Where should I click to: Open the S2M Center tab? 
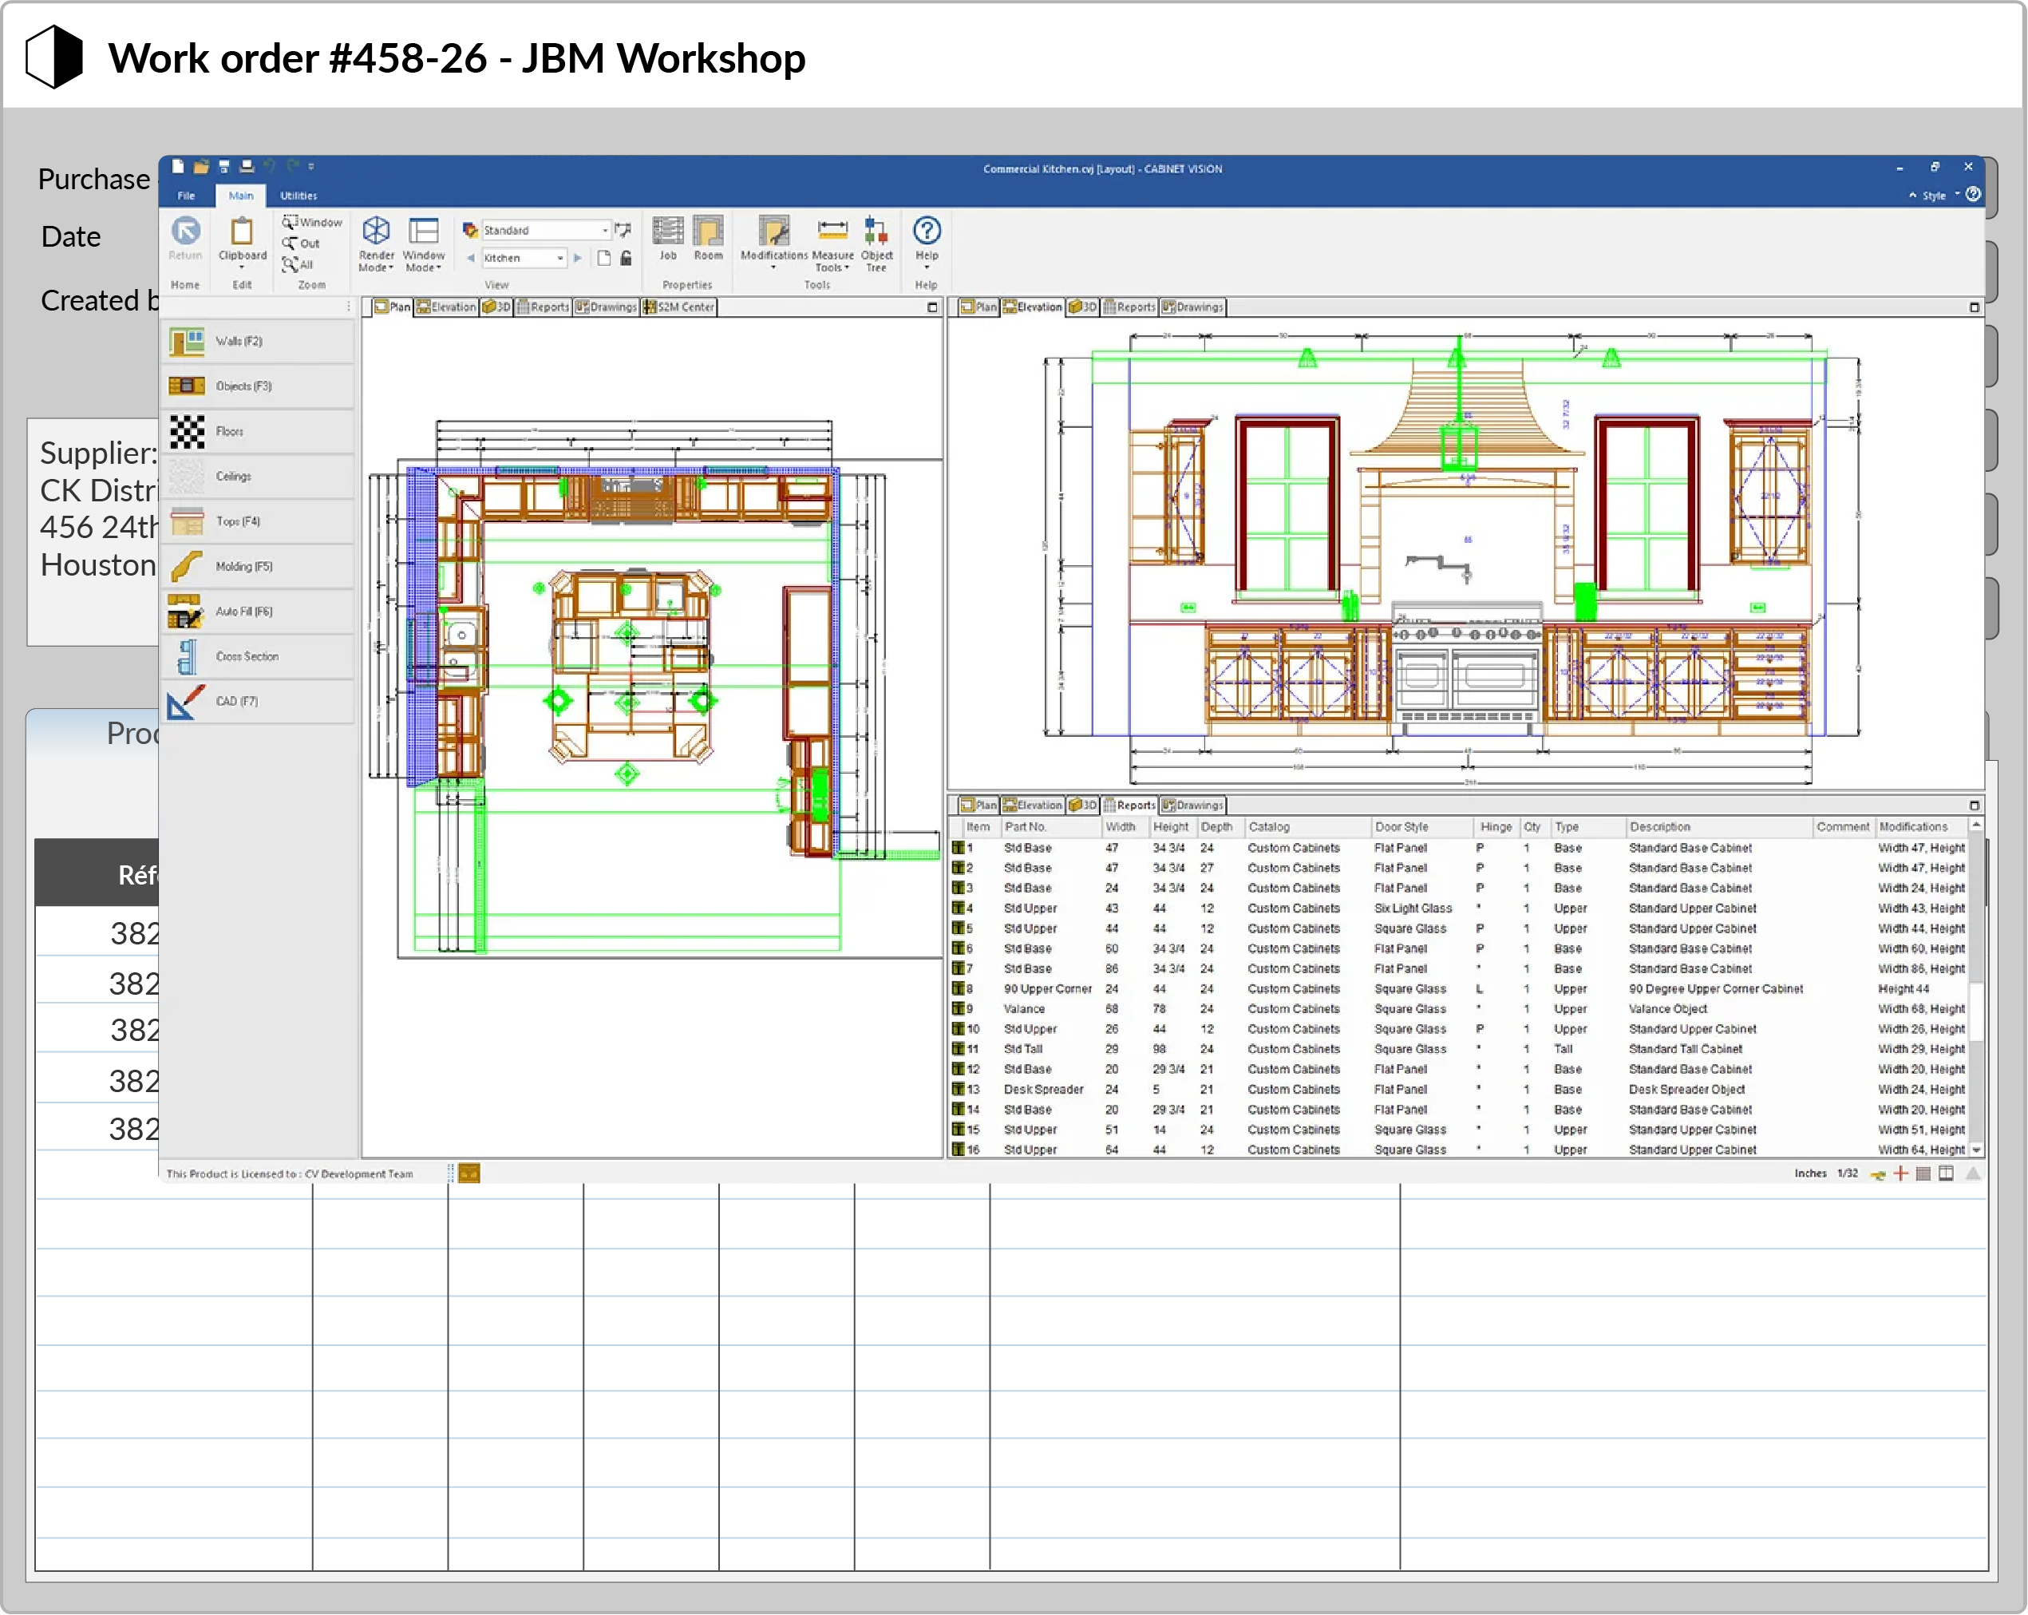pos(679,308)
